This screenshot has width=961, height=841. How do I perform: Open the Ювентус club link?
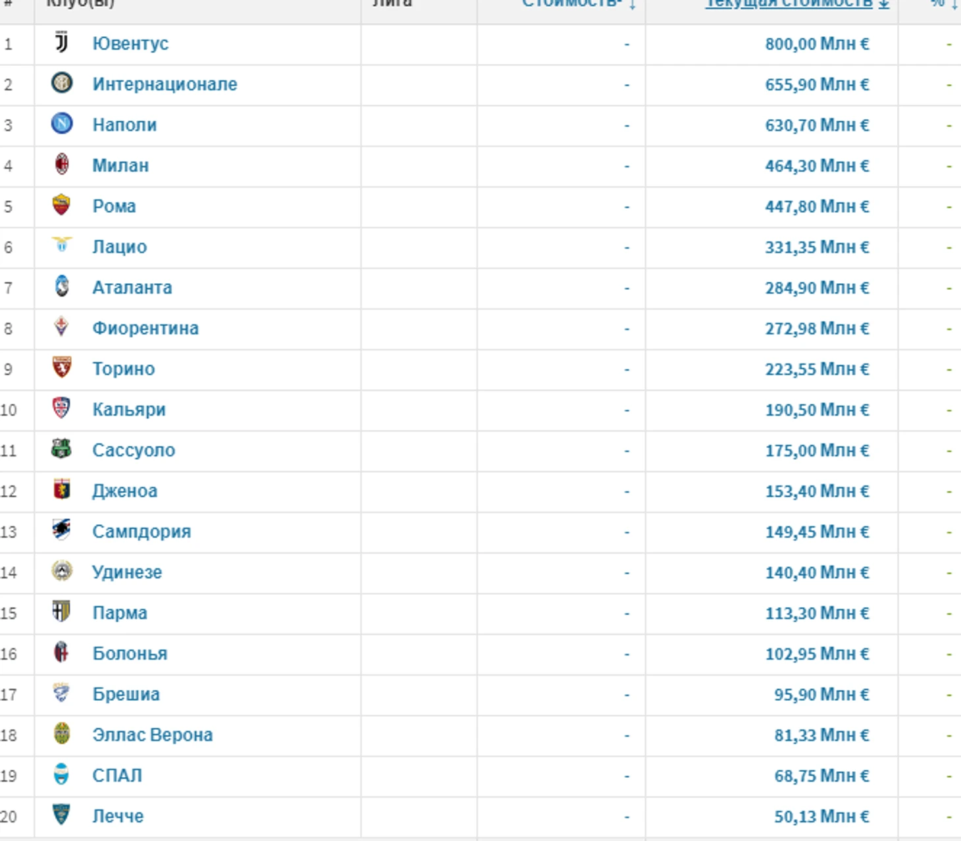130,43
